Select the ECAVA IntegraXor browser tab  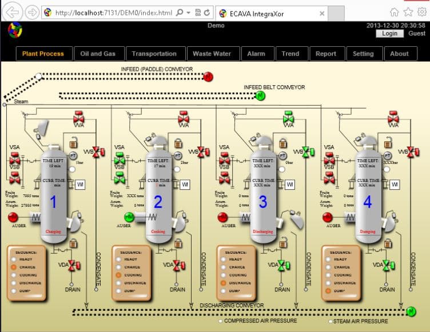tap(272, 14)
